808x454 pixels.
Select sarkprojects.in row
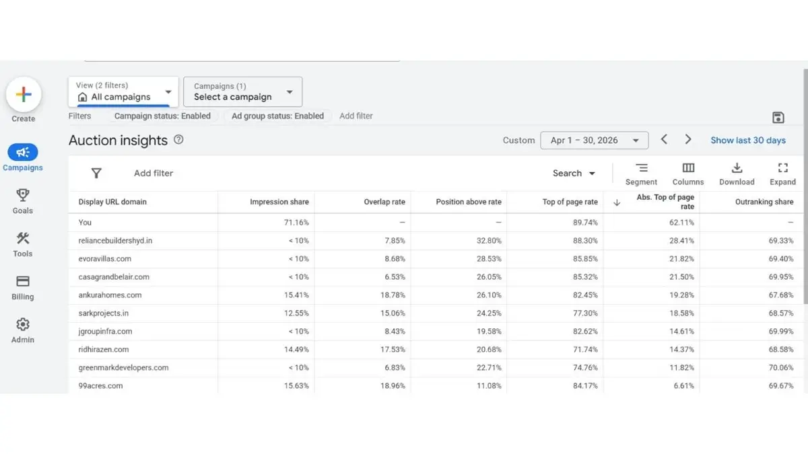coord(436,313)
